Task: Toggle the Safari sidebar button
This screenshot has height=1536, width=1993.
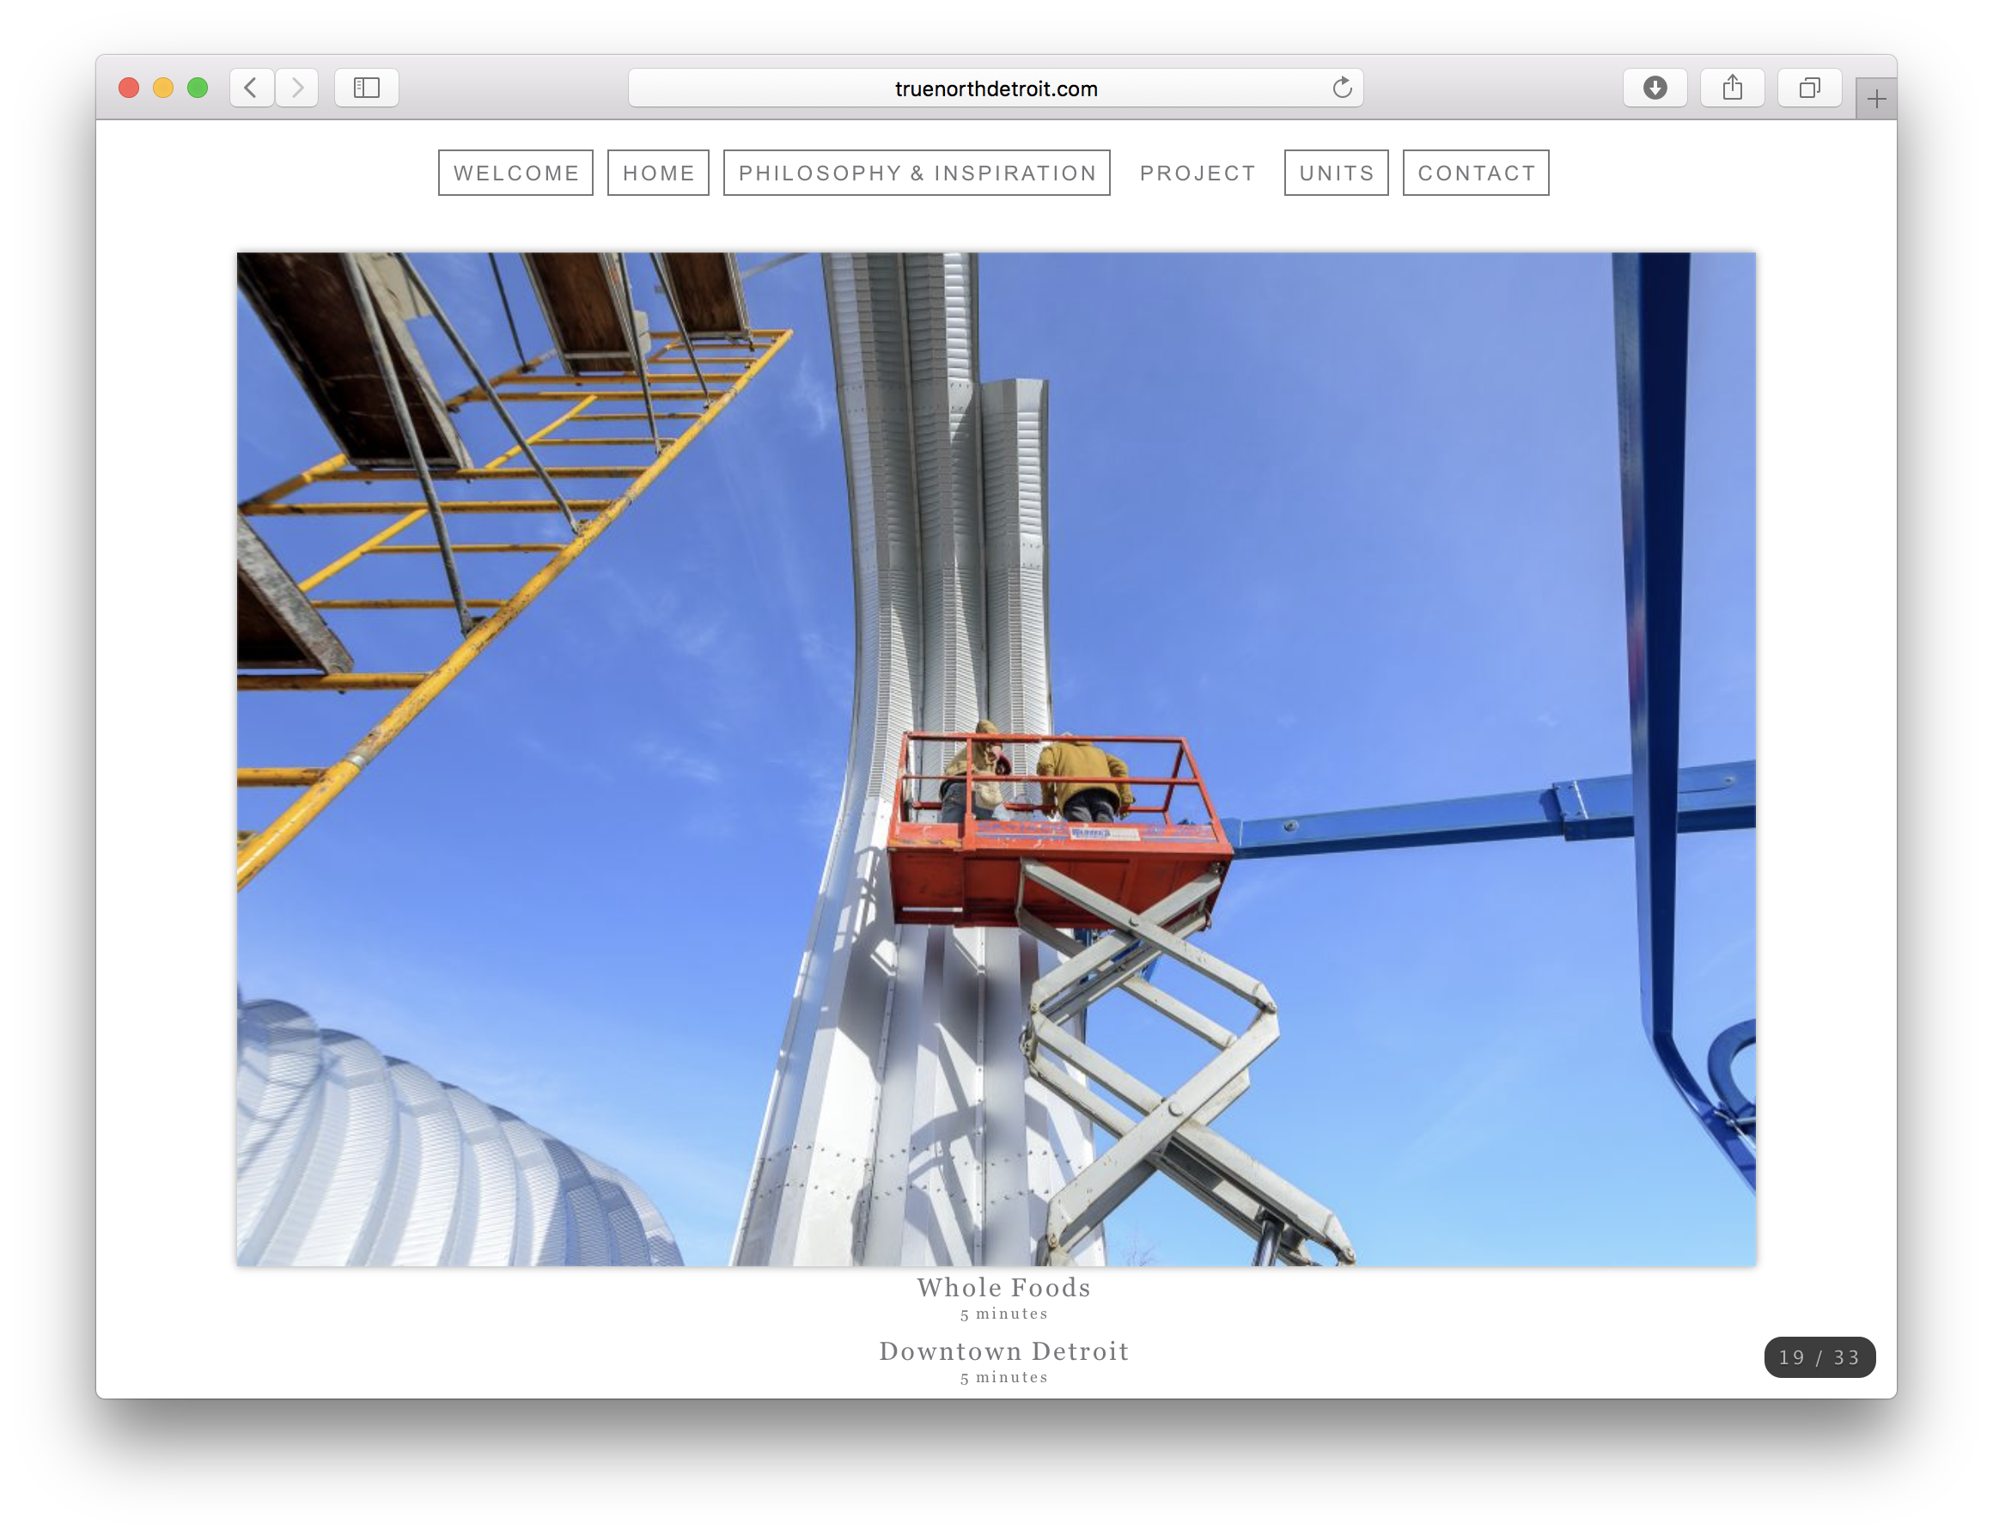Action: (x=367, y=88)
